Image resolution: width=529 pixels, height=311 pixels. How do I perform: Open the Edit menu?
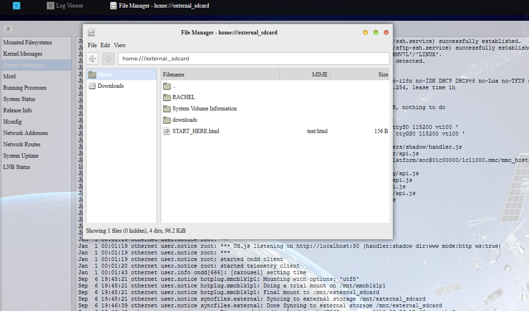[105, 45]
